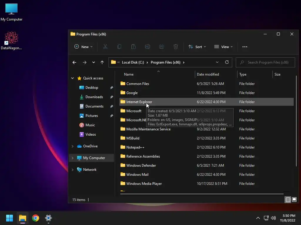The image size is (301, 225).
Task: Select the Notepad++ folder
Action: (206, 147)
